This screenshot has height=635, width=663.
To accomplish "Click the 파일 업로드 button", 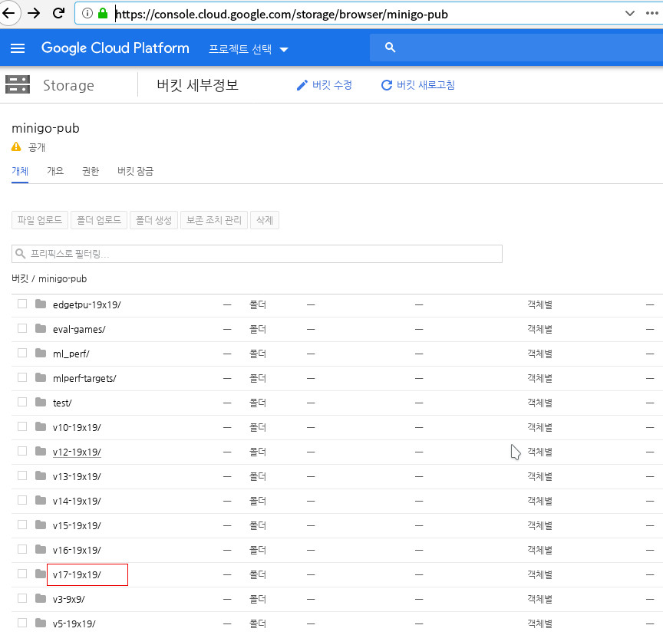I will point(40,220).
